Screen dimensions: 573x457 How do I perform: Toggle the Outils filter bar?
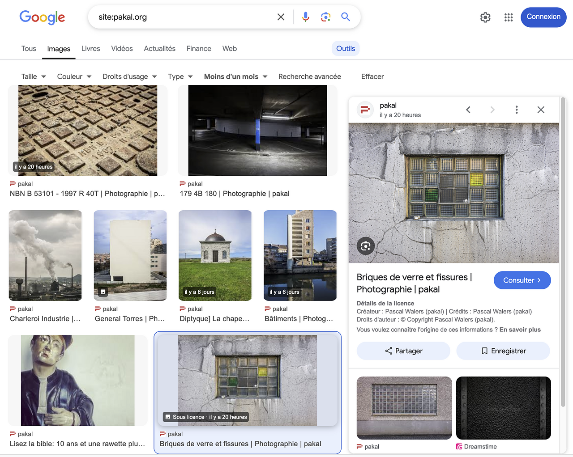point(345,48)
